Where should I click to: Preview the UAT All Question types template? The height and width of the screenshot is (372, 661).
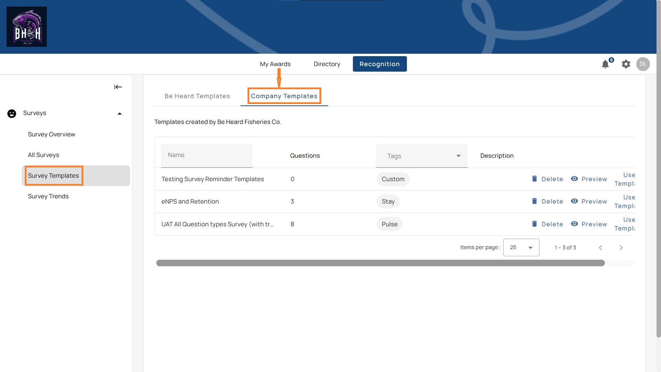pos(589,224)
